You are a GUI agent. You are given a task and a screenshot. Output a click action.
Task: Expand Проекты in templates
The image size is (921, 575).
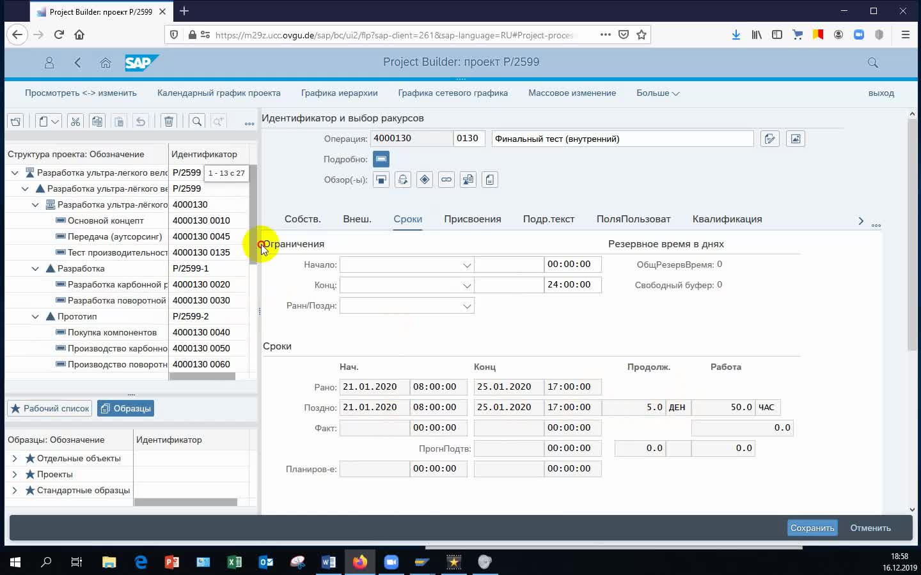(15, 474)
